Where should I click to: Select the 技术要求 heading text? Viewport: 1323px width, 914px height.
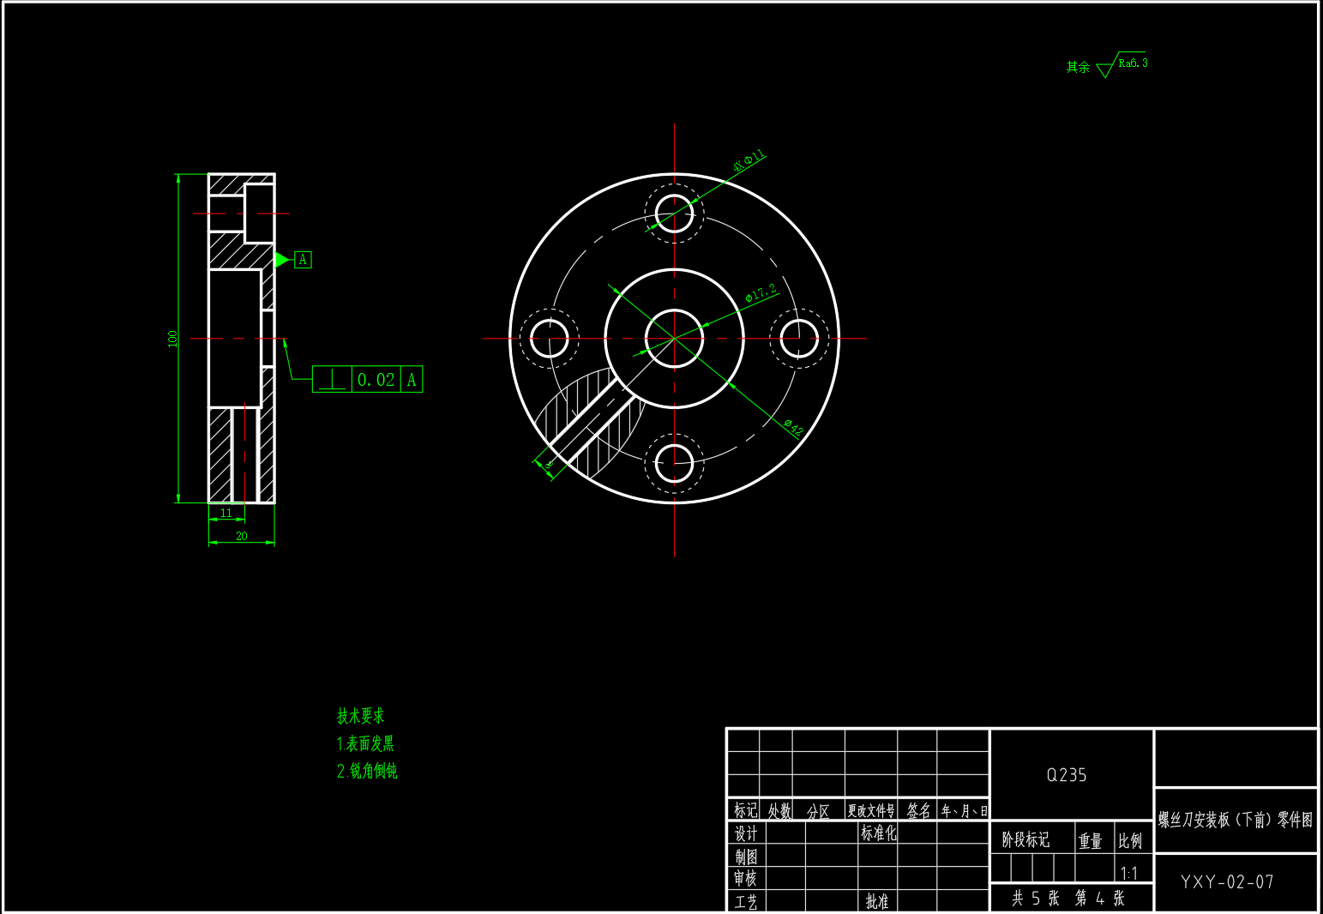coord(361,716)
